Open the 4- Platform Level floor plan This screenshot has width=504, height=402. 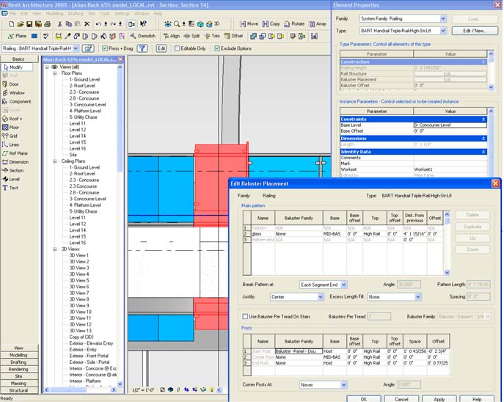[x=85, y=111]
